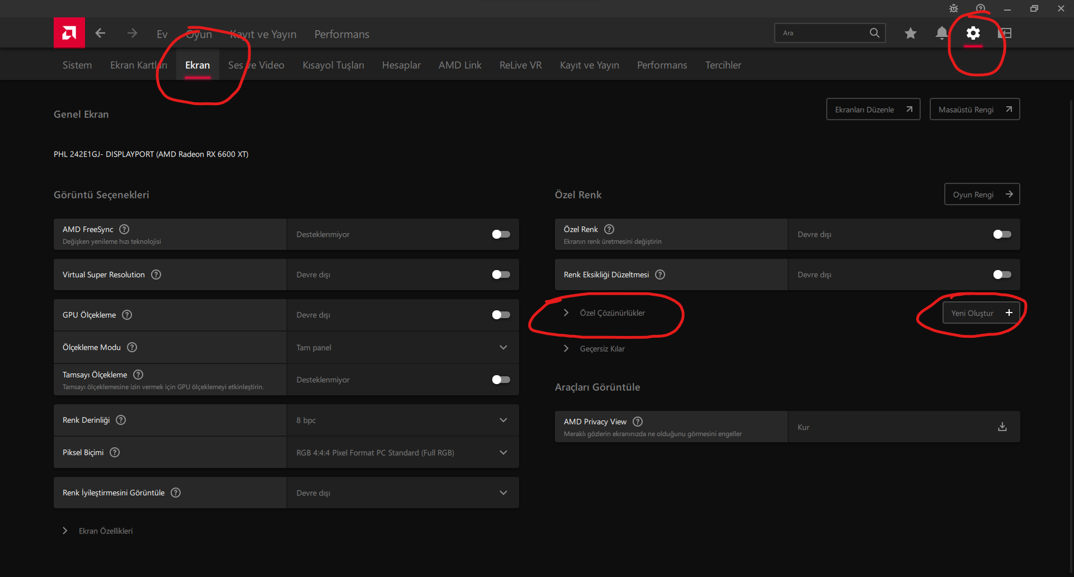Enable Virtual Super Resolution switch

[501, 275]
